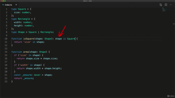
Task: Click line number 21 in gutter
Action: pyautogui.click(x=6, y=75)
